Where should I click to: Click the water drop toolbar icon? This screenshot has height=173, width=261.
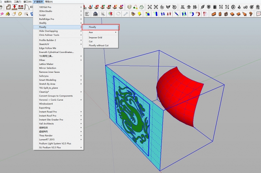tap(239, 7)
